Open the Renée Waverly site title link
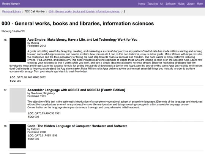This screenshot has height=154, width=205. [11, 4]
